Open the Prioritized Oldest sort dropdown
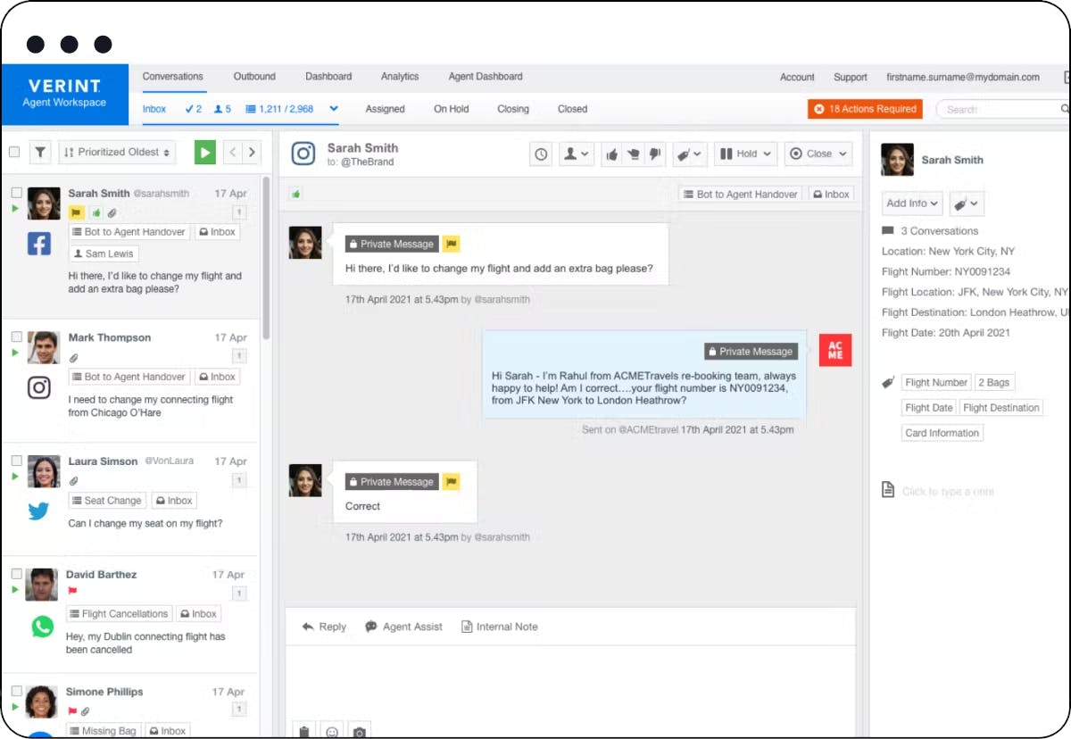 click(x=117, y=153)
